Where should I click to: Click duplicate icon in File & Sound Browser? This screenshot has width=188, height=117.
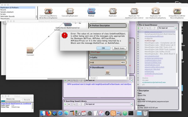pos(147,28)
